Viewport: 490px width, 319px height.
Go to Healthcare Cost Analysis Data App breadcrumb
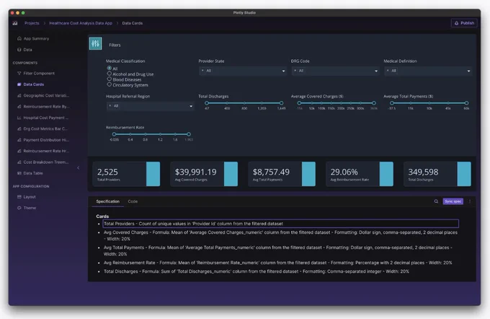point(81,23)
